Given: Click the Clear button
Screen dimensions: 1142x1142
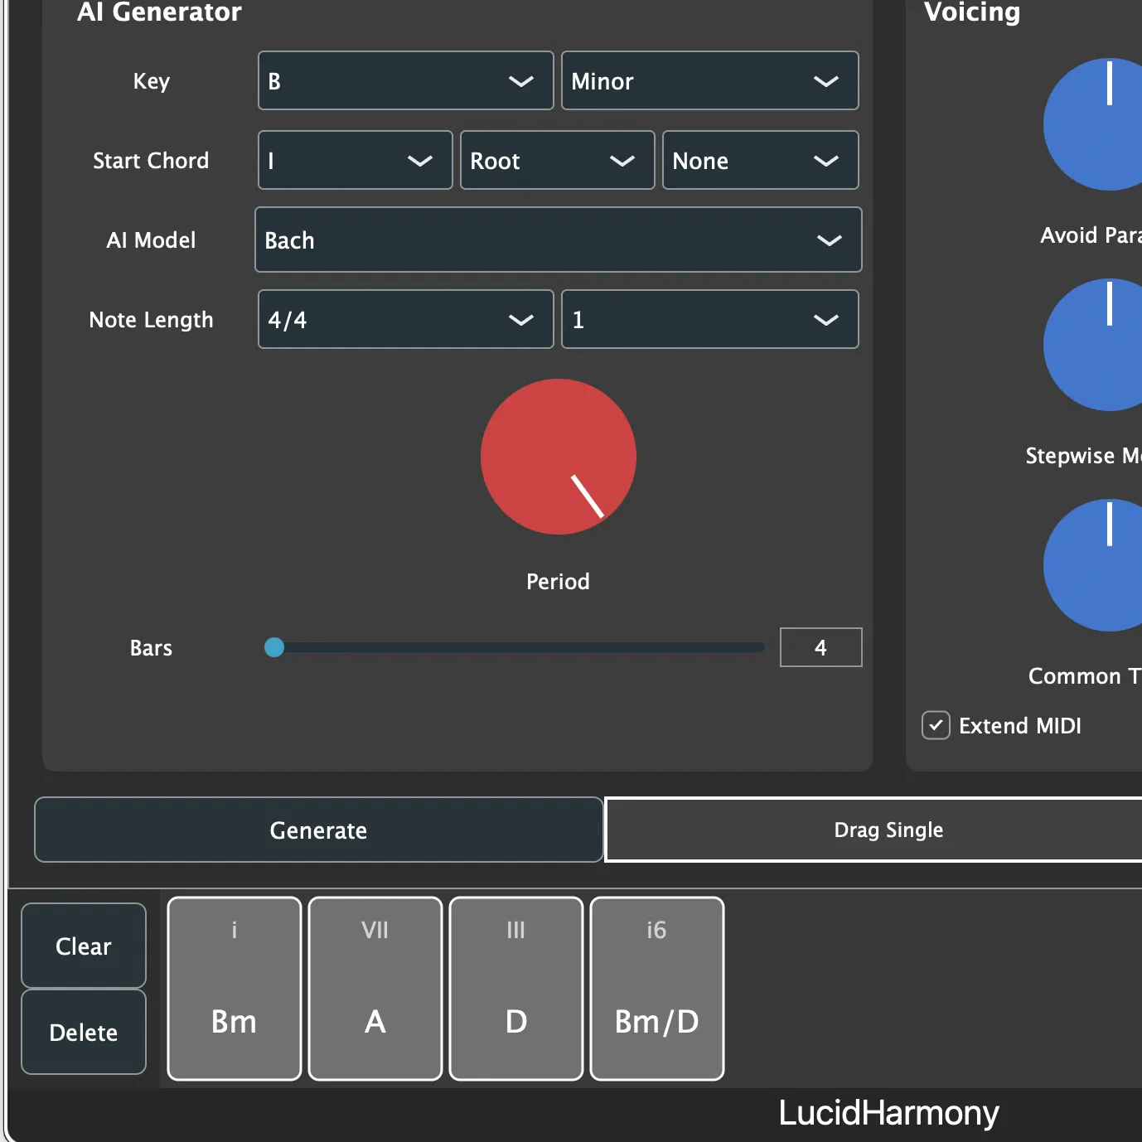Looking at the screenshot, I should coord(84,946).
